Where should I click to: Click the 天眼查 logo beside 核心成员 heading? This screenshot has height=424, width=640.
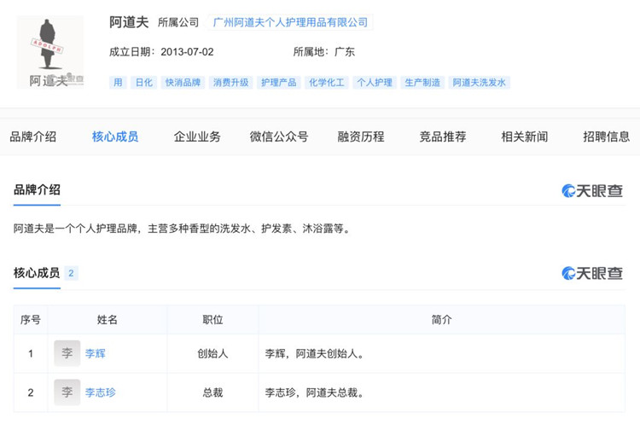click(x=592, y=273)
